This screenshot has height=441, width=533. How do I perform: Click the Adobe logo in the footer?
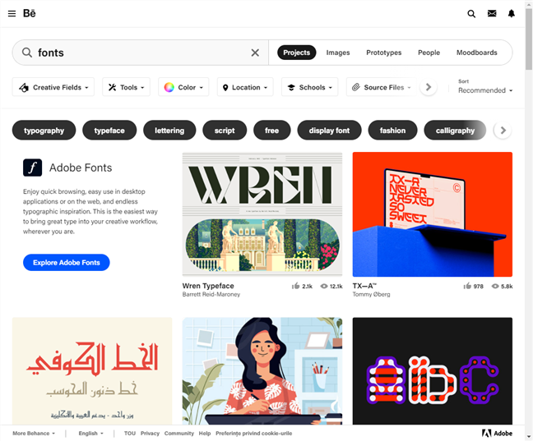coord(497,433)
